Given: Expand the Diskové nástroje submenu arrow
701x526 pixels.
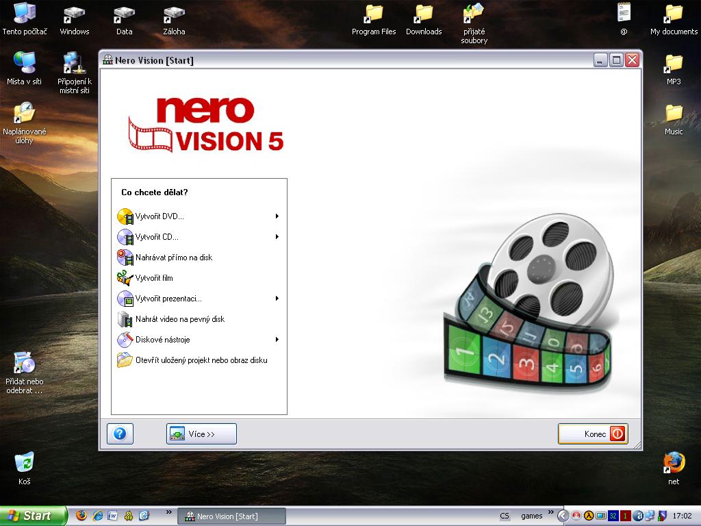Looking at the screenshot, I should [x=277, y=340].
